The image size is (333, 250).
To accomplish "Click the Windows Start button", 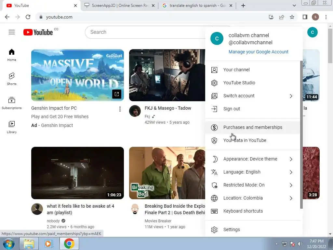I will (8, 244).
